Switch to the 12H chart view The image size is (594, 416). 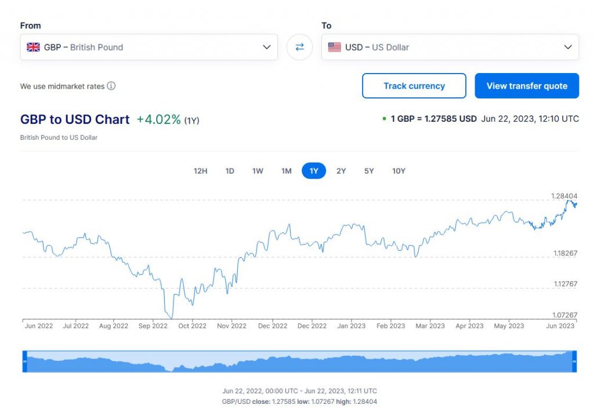click(x=200, y=171)
